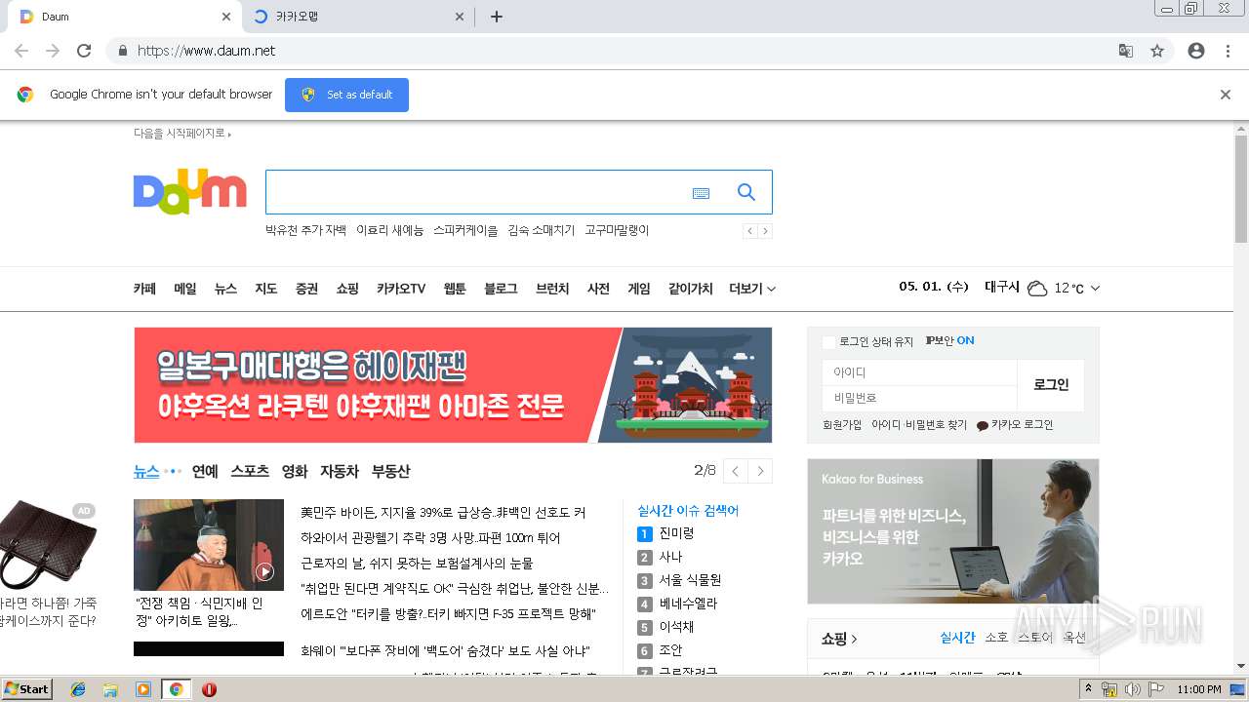The height and width of the screenshot is (702, 1249).
Task: Click the site lock icon in address bar
Action: coord(122,51)
